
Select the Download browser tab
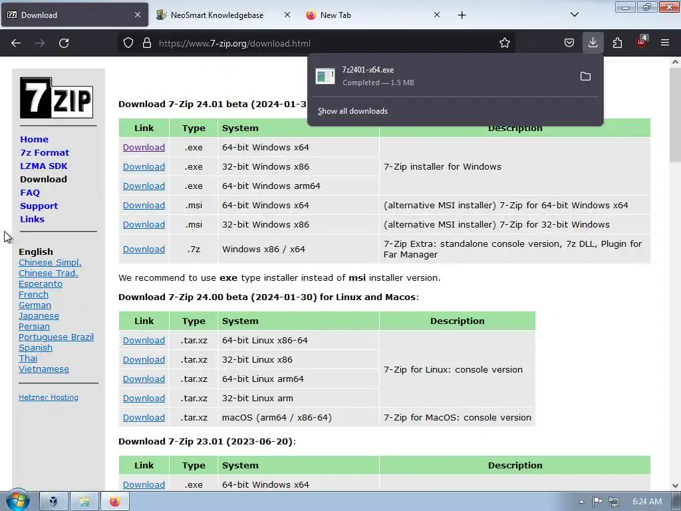[74, 15]
